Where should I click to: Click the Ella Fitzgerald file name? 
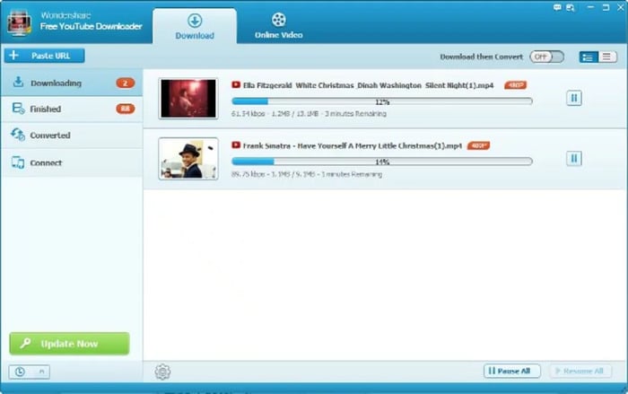368,85
